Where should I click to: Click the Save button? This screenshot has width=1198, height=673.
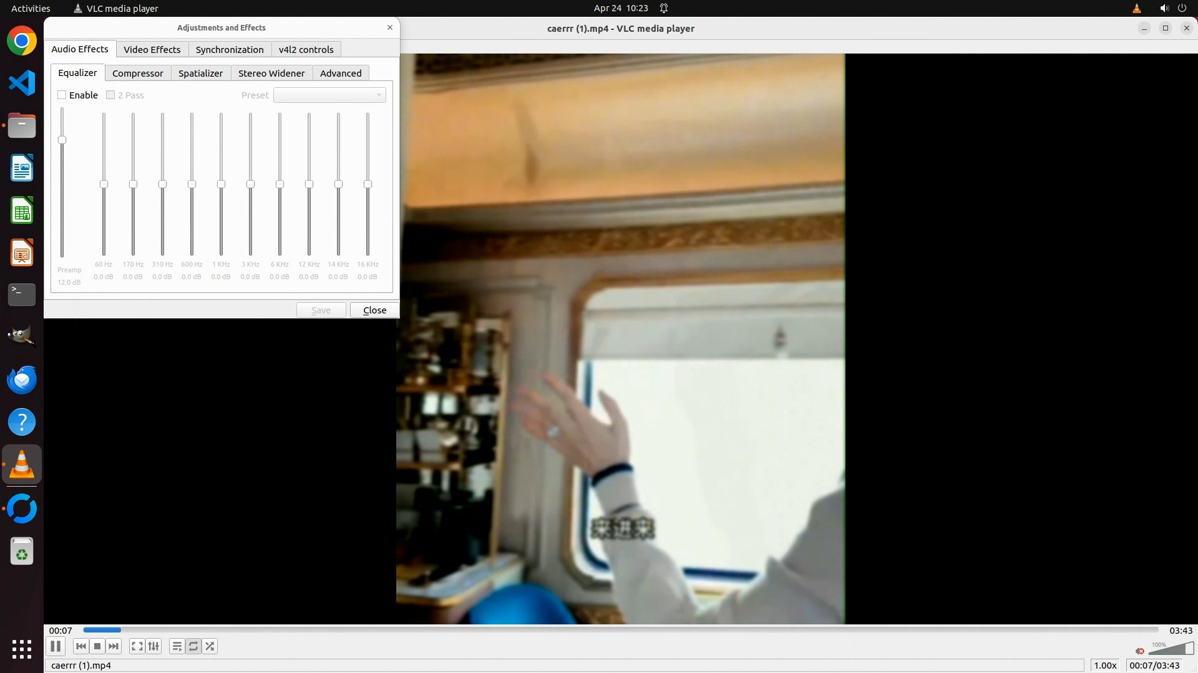(321, 310)
